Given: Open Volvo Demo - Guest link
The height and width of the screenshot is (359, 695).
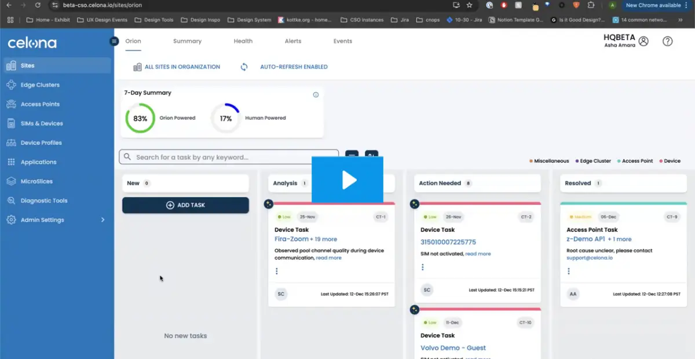Looking at the screenshot, I should click(453, 348).
